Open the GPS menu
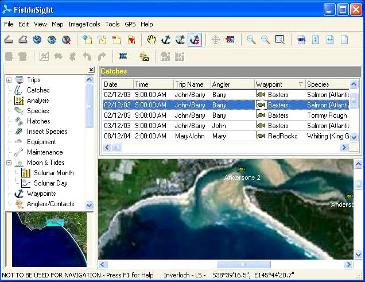Screen dimensions: 365x282 coord(130,24)
